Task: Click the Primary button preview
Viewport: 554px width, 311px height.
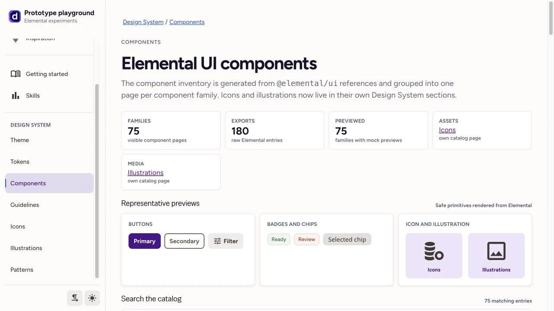Action: pyautogui.click(x=145, y=241)
